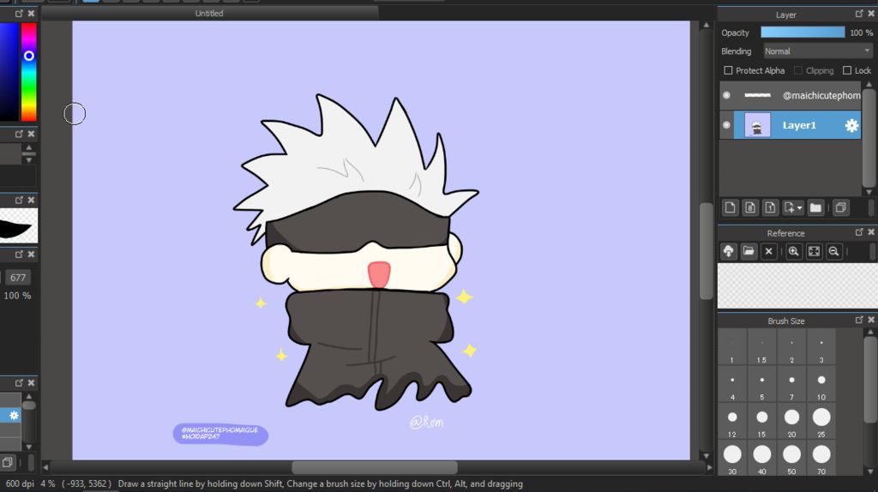Viewport: 878px width, 492px height.
Task: Pick a hue on the rainbow bar
Action: pos(28,72)
